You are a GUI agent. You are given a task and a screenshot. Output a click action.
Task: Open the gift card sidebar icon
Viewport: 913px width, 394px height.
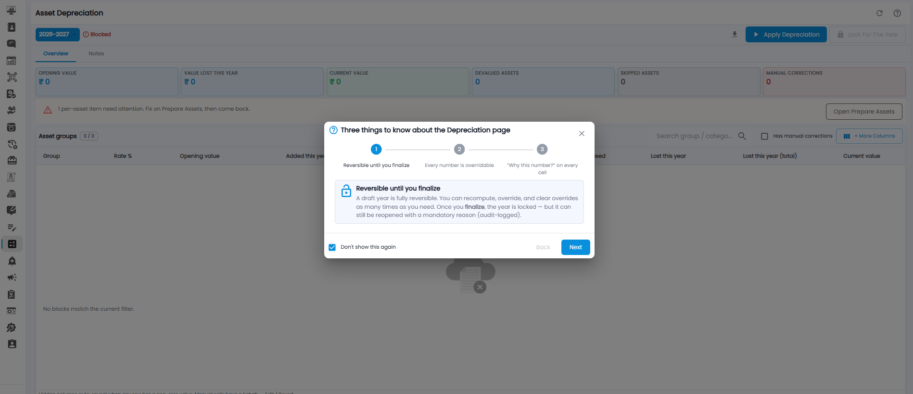click(x=12, y=160)
